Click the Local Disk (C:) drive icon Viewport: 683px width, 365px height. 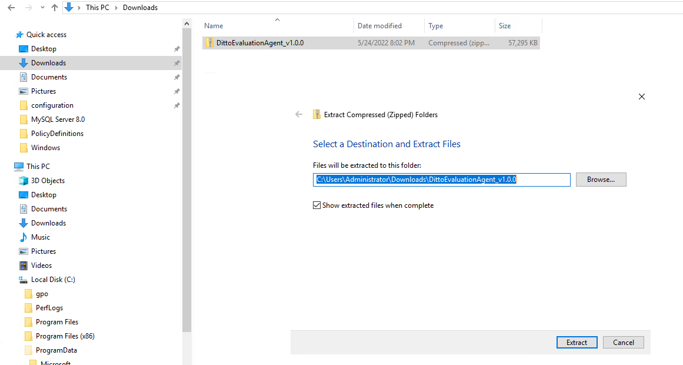[x=24, y=280]
